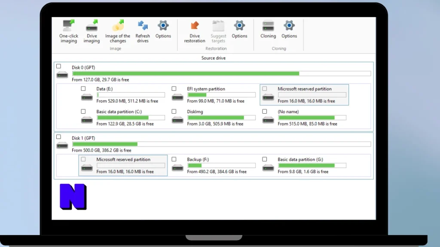Click 'From 490.2 GB, 384.6 GB is free'

pos(217,172)
